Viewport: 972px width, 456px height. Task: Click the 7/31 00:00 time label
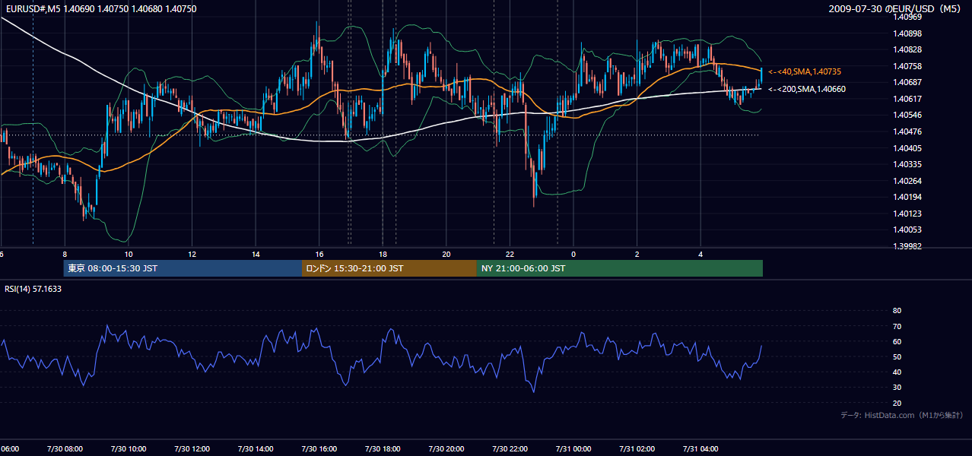[x=573, y=449]
